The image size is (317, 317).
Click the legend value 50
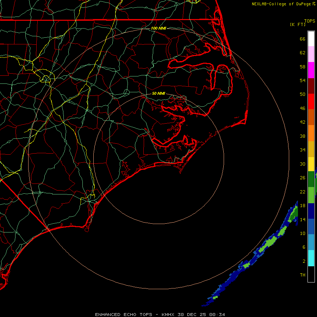[x=303, y=94]
